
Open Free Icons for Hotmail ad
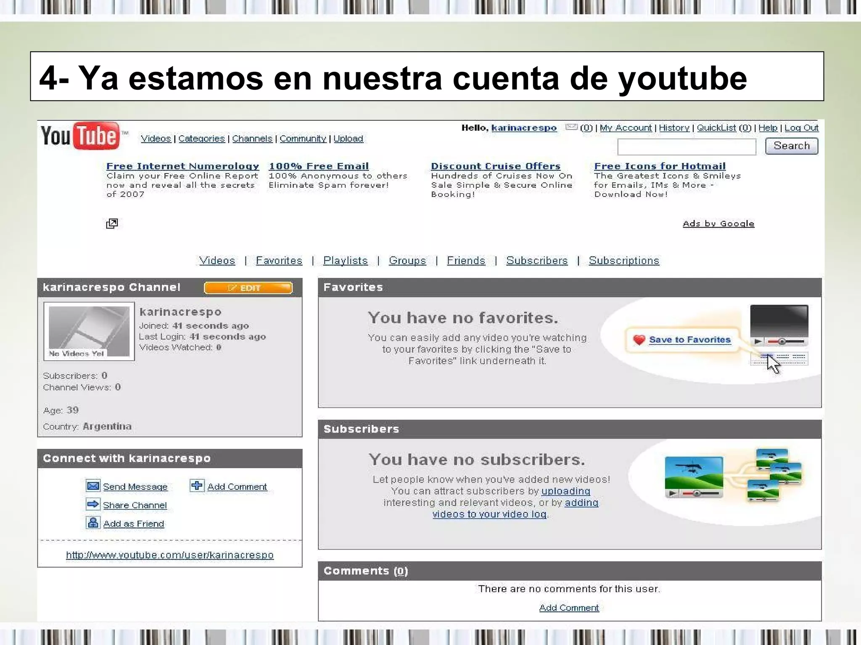point(660,166)
